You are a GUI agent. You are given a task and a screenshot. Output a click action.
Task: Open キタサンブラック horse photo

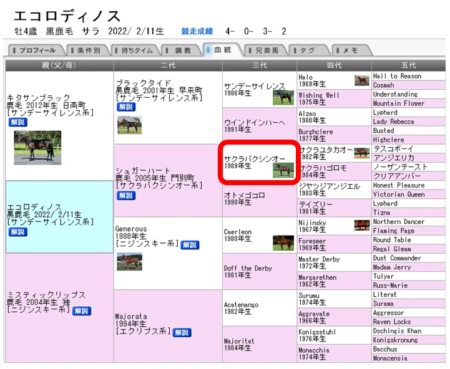pyautogui.click(x=37, y=148)
